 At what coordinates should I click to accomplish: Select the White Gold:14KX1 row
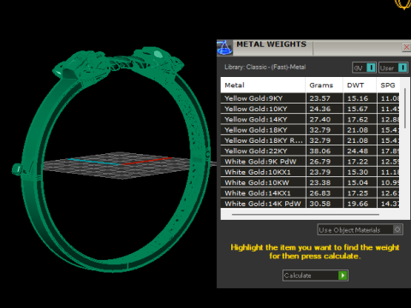310,193
